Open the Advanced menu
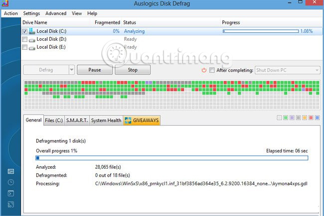The height and width of the screenshot is (216, 324). [x=56, y=13]
